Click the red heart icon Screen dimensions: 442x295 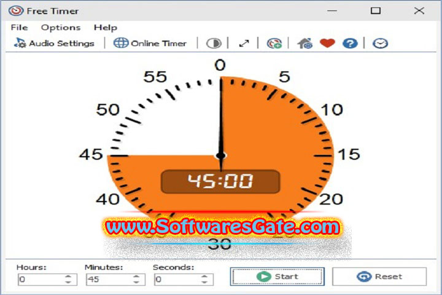(327, 43)
